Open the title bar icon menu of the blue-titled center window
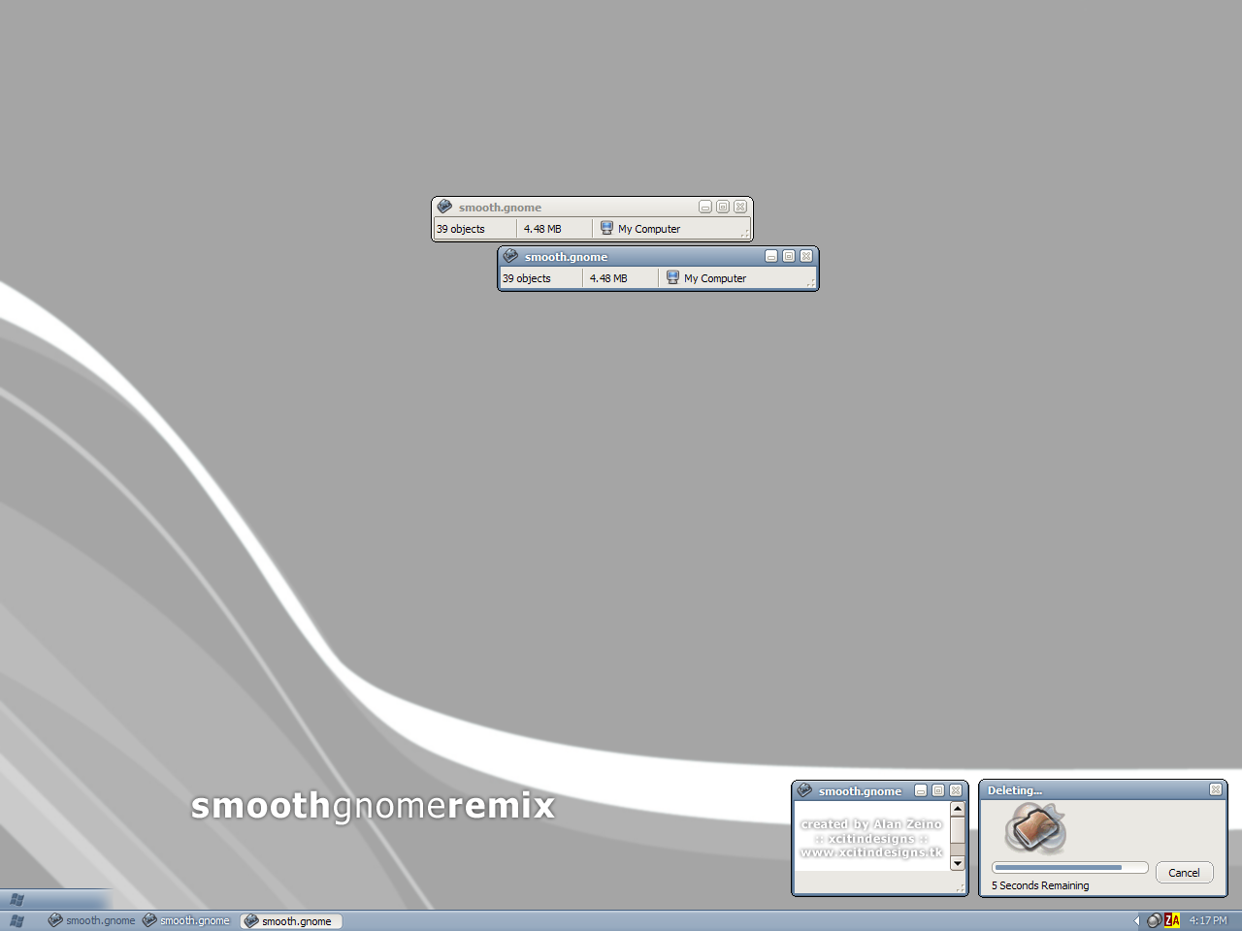 coord(510,257)
